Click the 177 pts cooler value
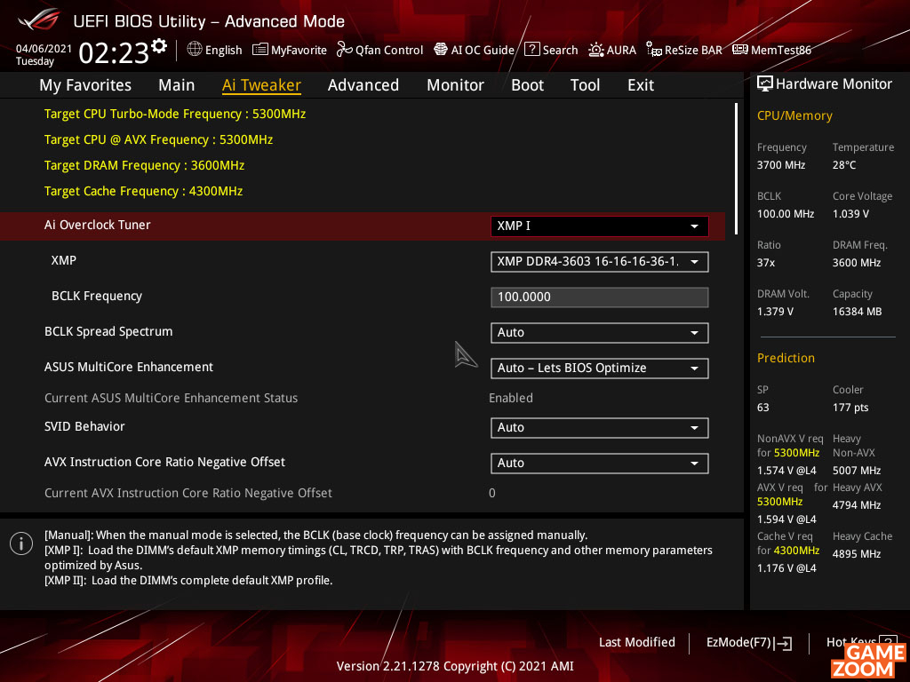 point(850,407)
